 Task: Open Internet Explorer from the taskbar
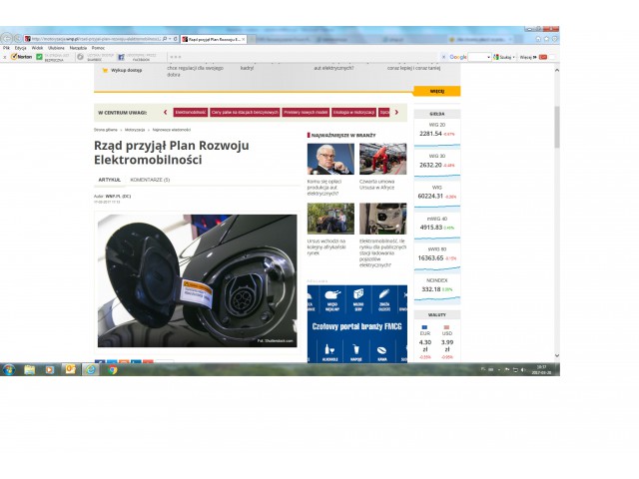click(91, 369)
